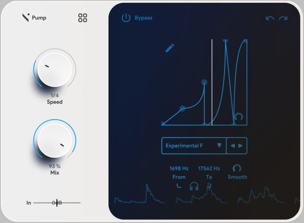Open the Experimental F preset dropdown
Viewport: 304px width, 223px height.
(x=194, y=146)
